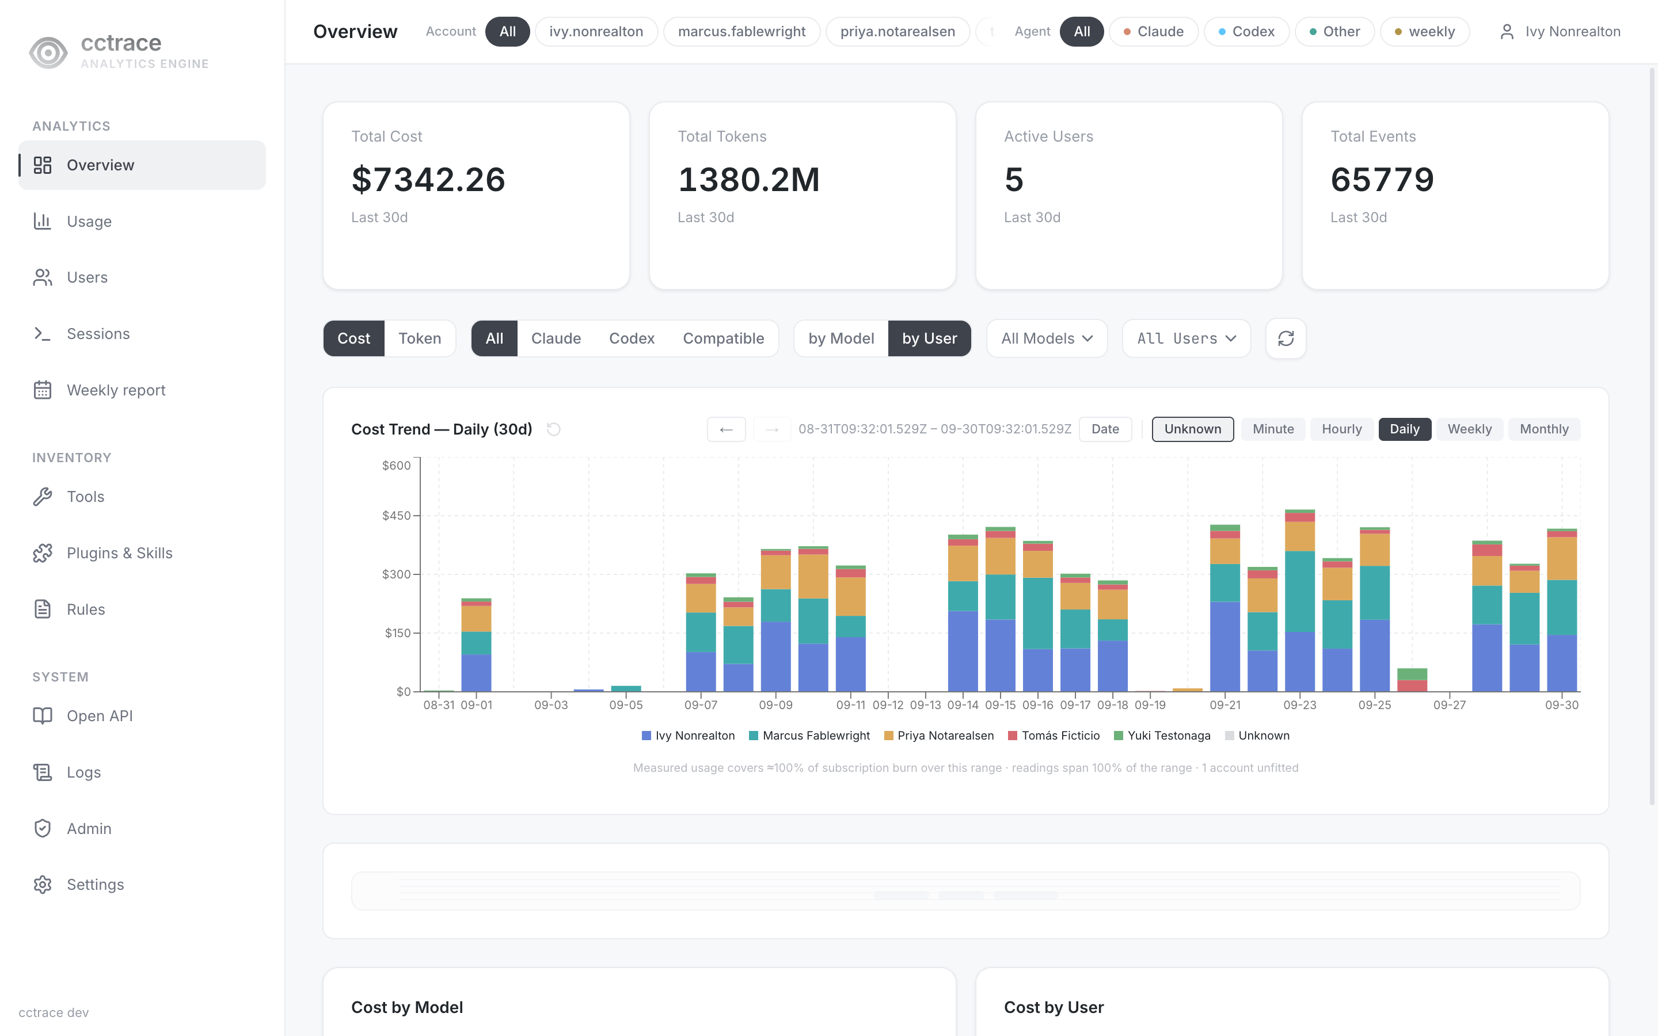
Task: Select the Minute granularity tab
Action: tap(1273, 429)
